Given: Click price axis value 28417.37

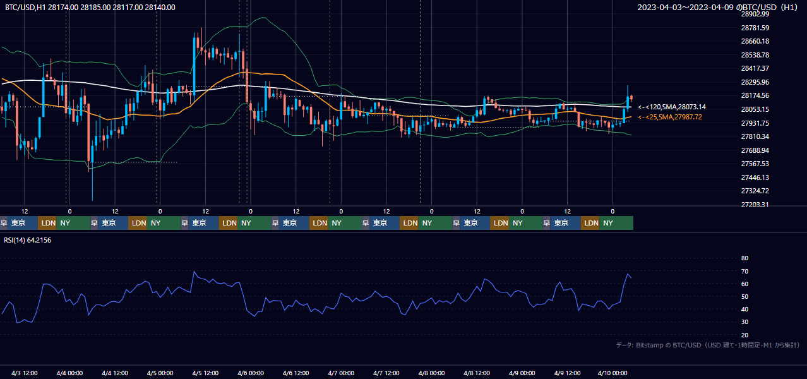Looking at the screenshot, I should pyautogui.click(x=755, y=68).
